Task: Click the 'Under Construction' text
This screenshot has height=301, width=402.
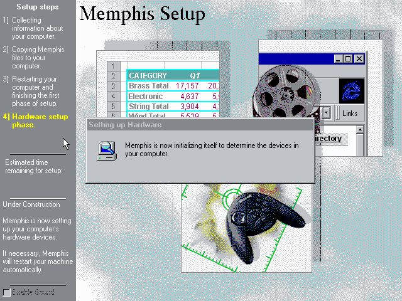Action: coord(31,204)
